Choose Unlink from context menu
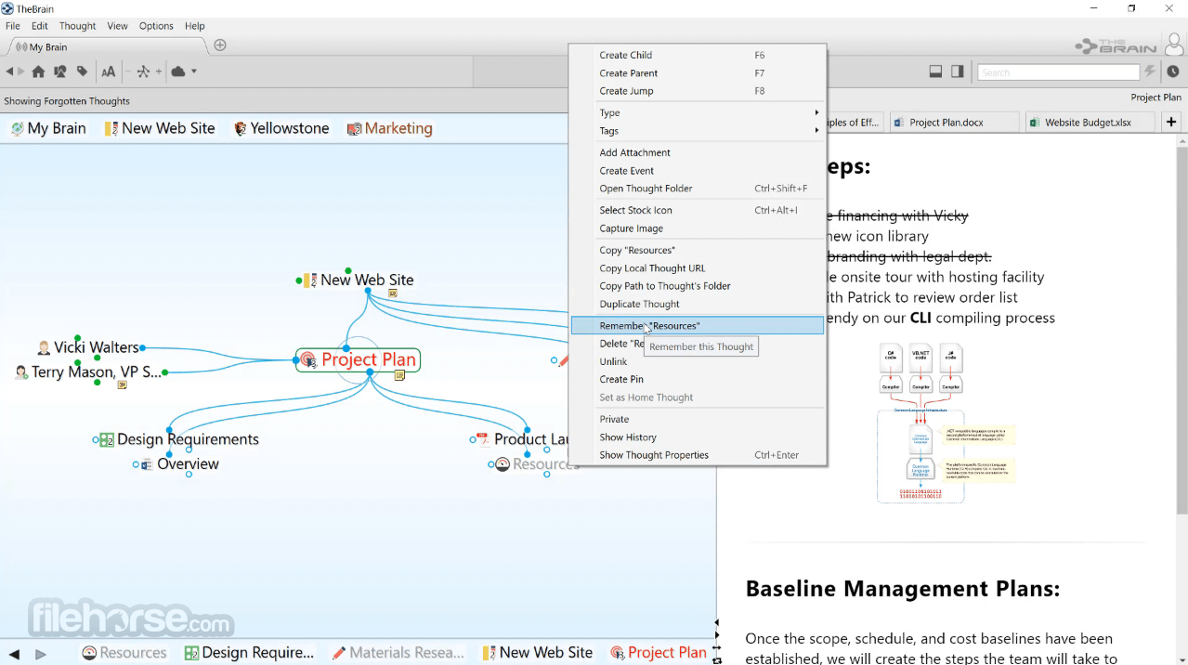The width and height of the screenshot is (1188, 665). 698,362
